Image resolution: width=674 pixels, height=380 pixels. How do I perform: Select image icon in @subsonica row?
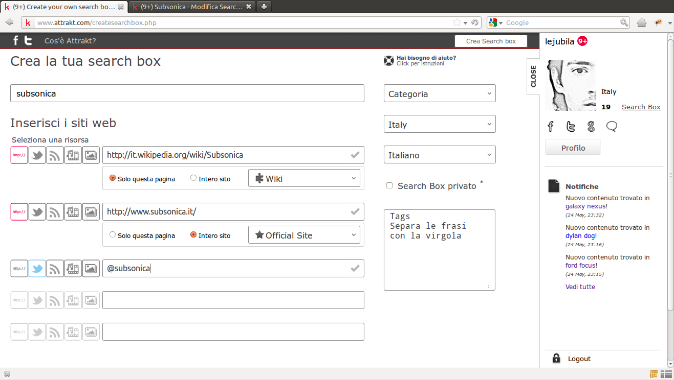point(91,268)
